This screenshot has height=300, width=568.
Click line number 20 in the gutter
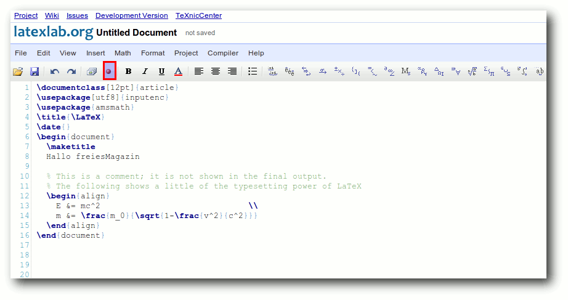point(25,274)
